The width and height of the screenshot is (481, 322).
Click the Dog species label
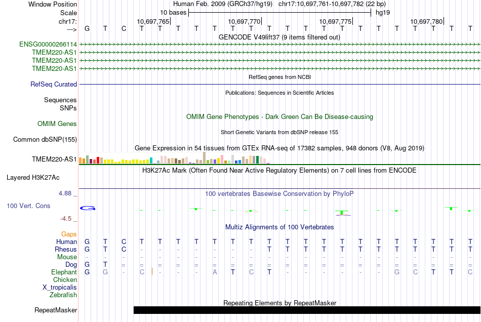tap(71, 265)
